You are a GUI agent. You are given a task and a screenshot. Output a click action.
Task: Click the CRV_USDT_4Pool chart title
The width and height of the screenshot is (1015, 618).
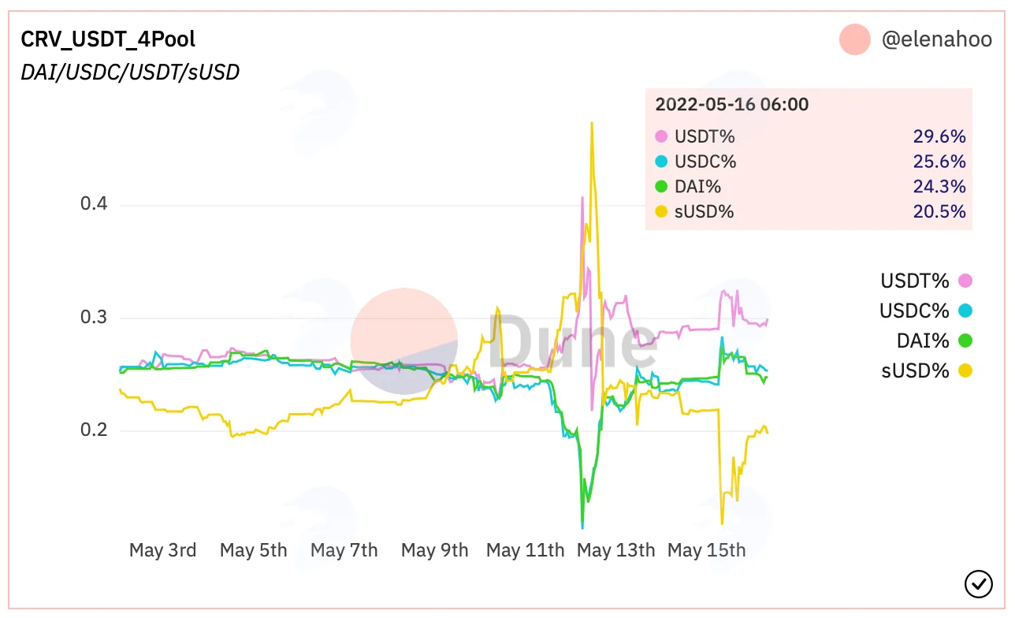108,39
